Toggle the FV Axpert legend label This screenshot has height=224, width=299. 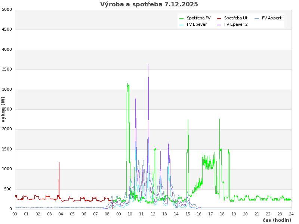[272, 18]
